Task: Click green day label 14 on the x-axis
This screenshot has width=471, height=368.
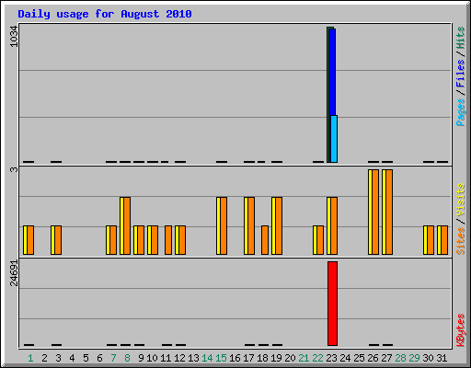Action: coord(207,358)
